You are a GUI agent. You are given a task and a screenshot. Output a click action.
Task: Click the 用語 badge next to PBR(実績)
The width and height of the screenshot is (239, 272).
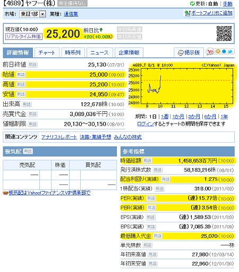click(x=151, y=208)
